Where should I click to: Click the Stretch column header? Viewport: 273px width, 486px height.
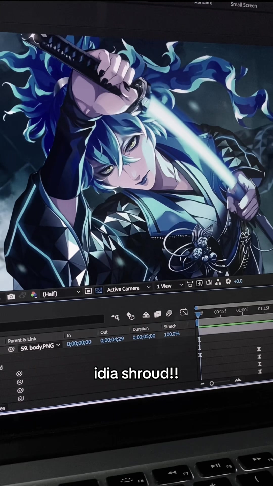[170, 326]
